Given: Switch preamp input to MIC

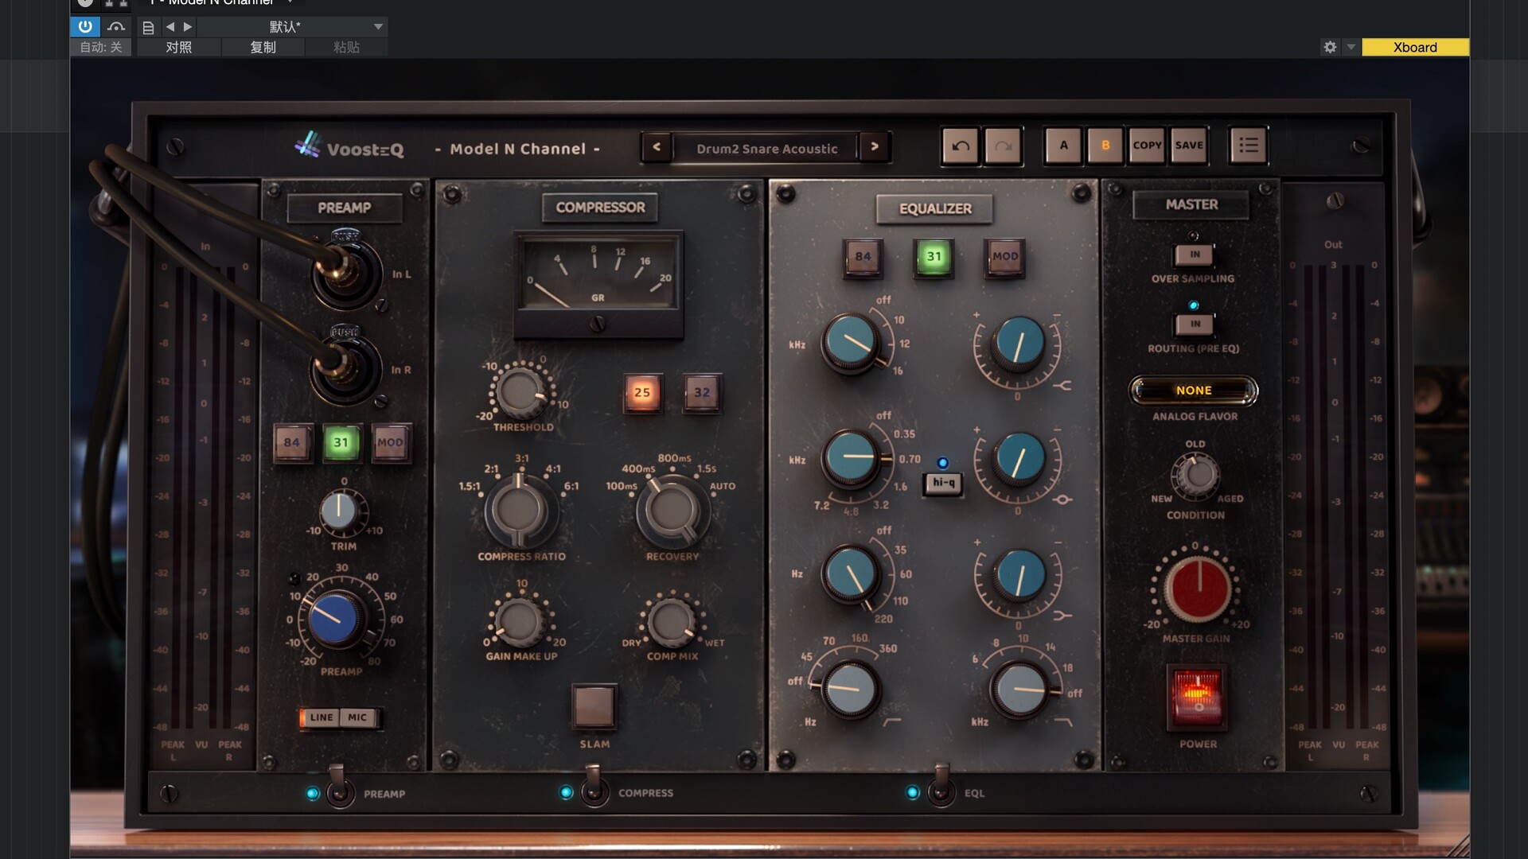Looking at the screenshot, I should pyautogui.click(x=358, y=717).
